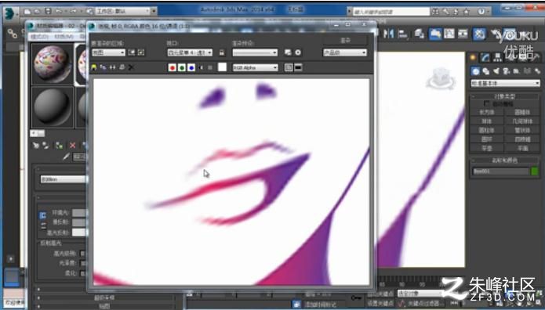Enable the AutoGrid checkbox

487,103
